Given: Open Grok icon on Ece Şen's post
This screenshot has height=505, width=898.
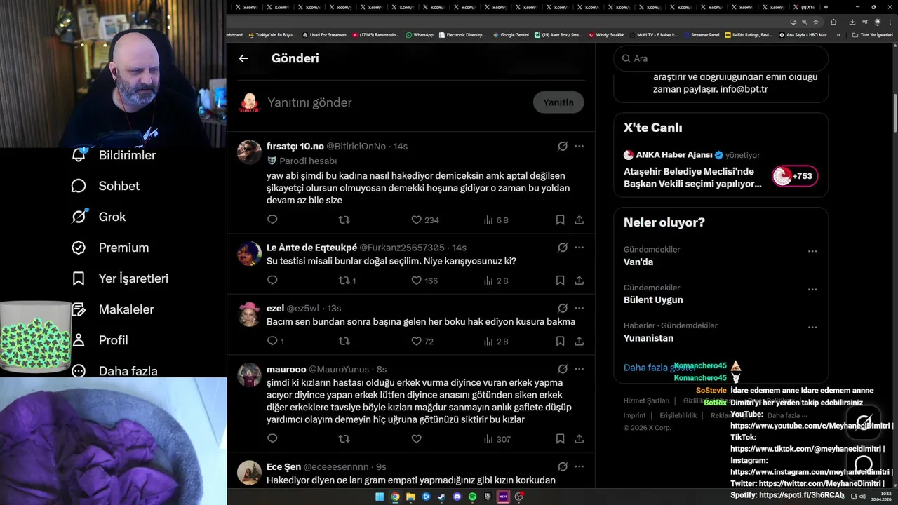Looking at the screenshot, I should coord(563,466).
